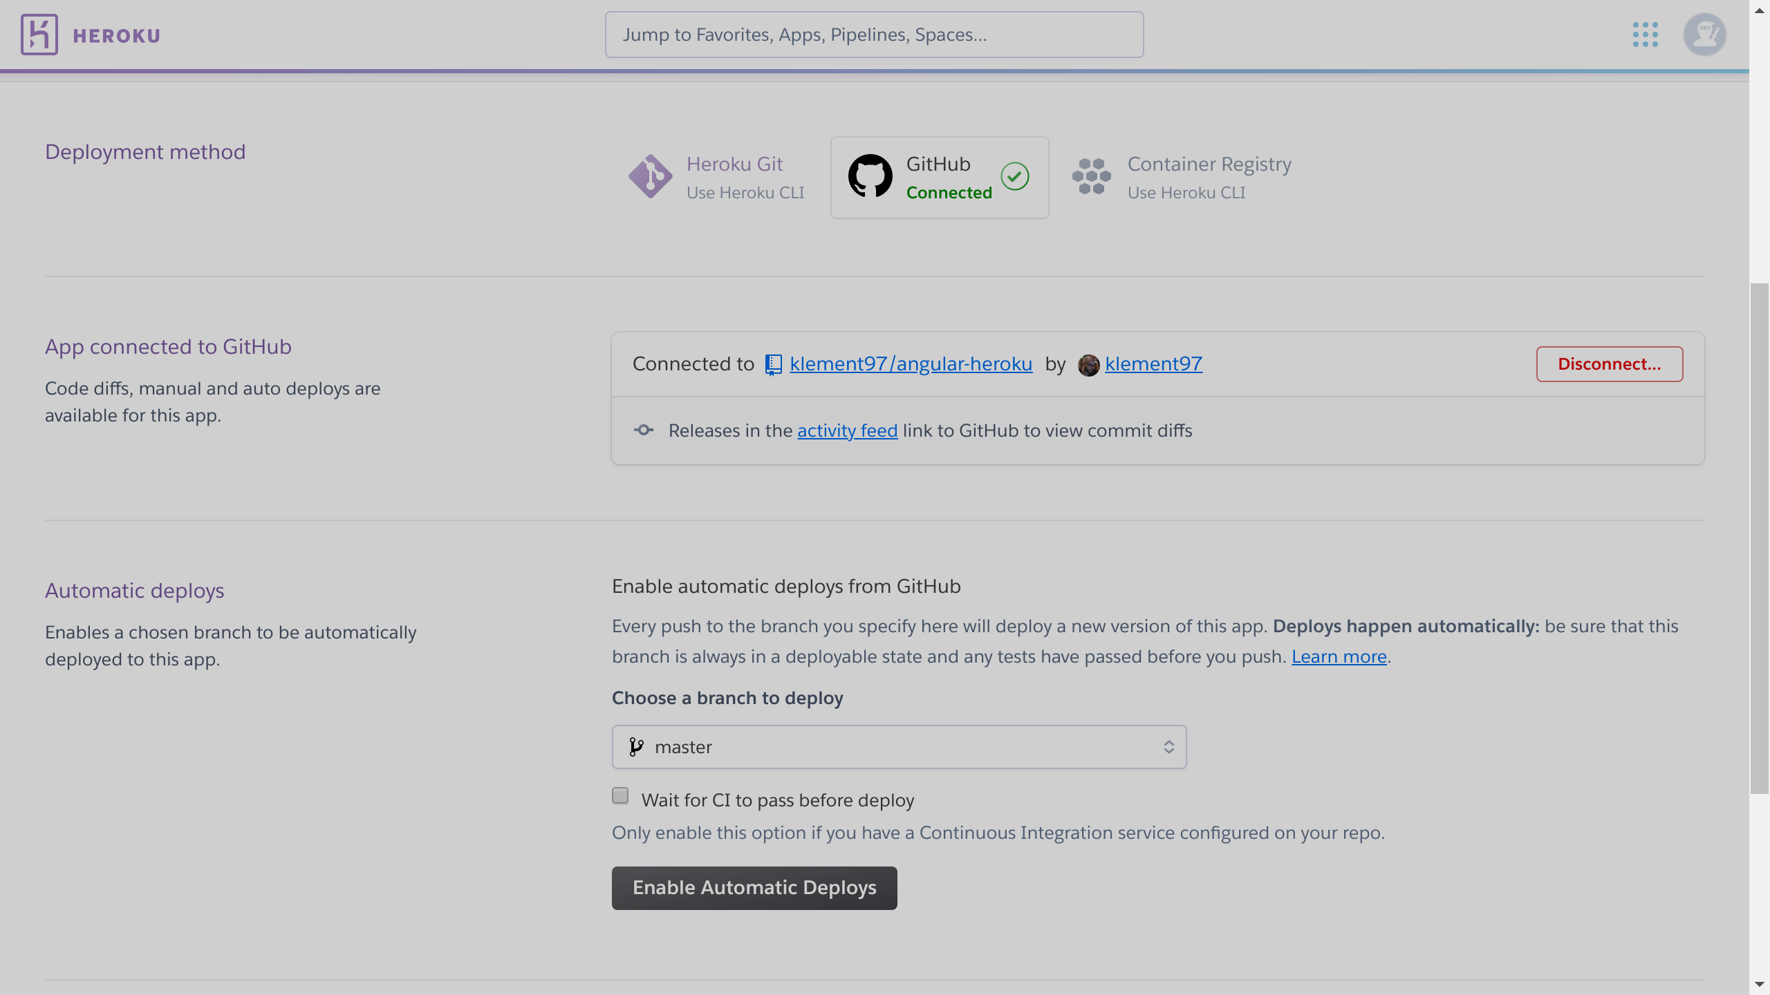Open the Learn more link
Viewport: 1770px width, 995px height.
point(1339,656)
